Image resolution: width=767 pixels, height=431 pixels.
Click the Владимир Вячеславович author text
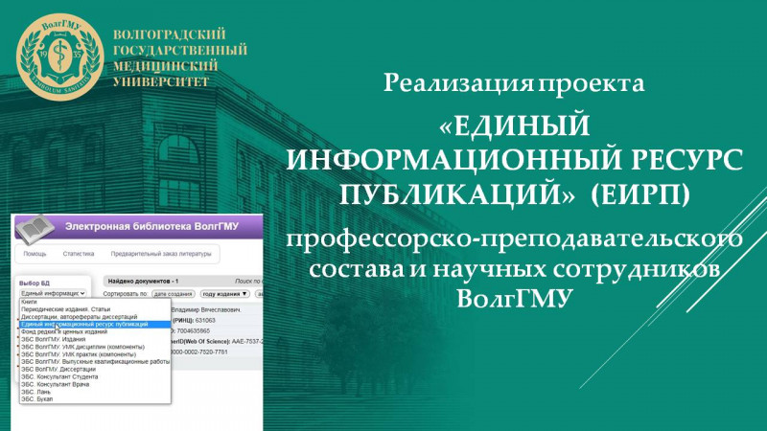pyautogui.click(x=206, y=309)
